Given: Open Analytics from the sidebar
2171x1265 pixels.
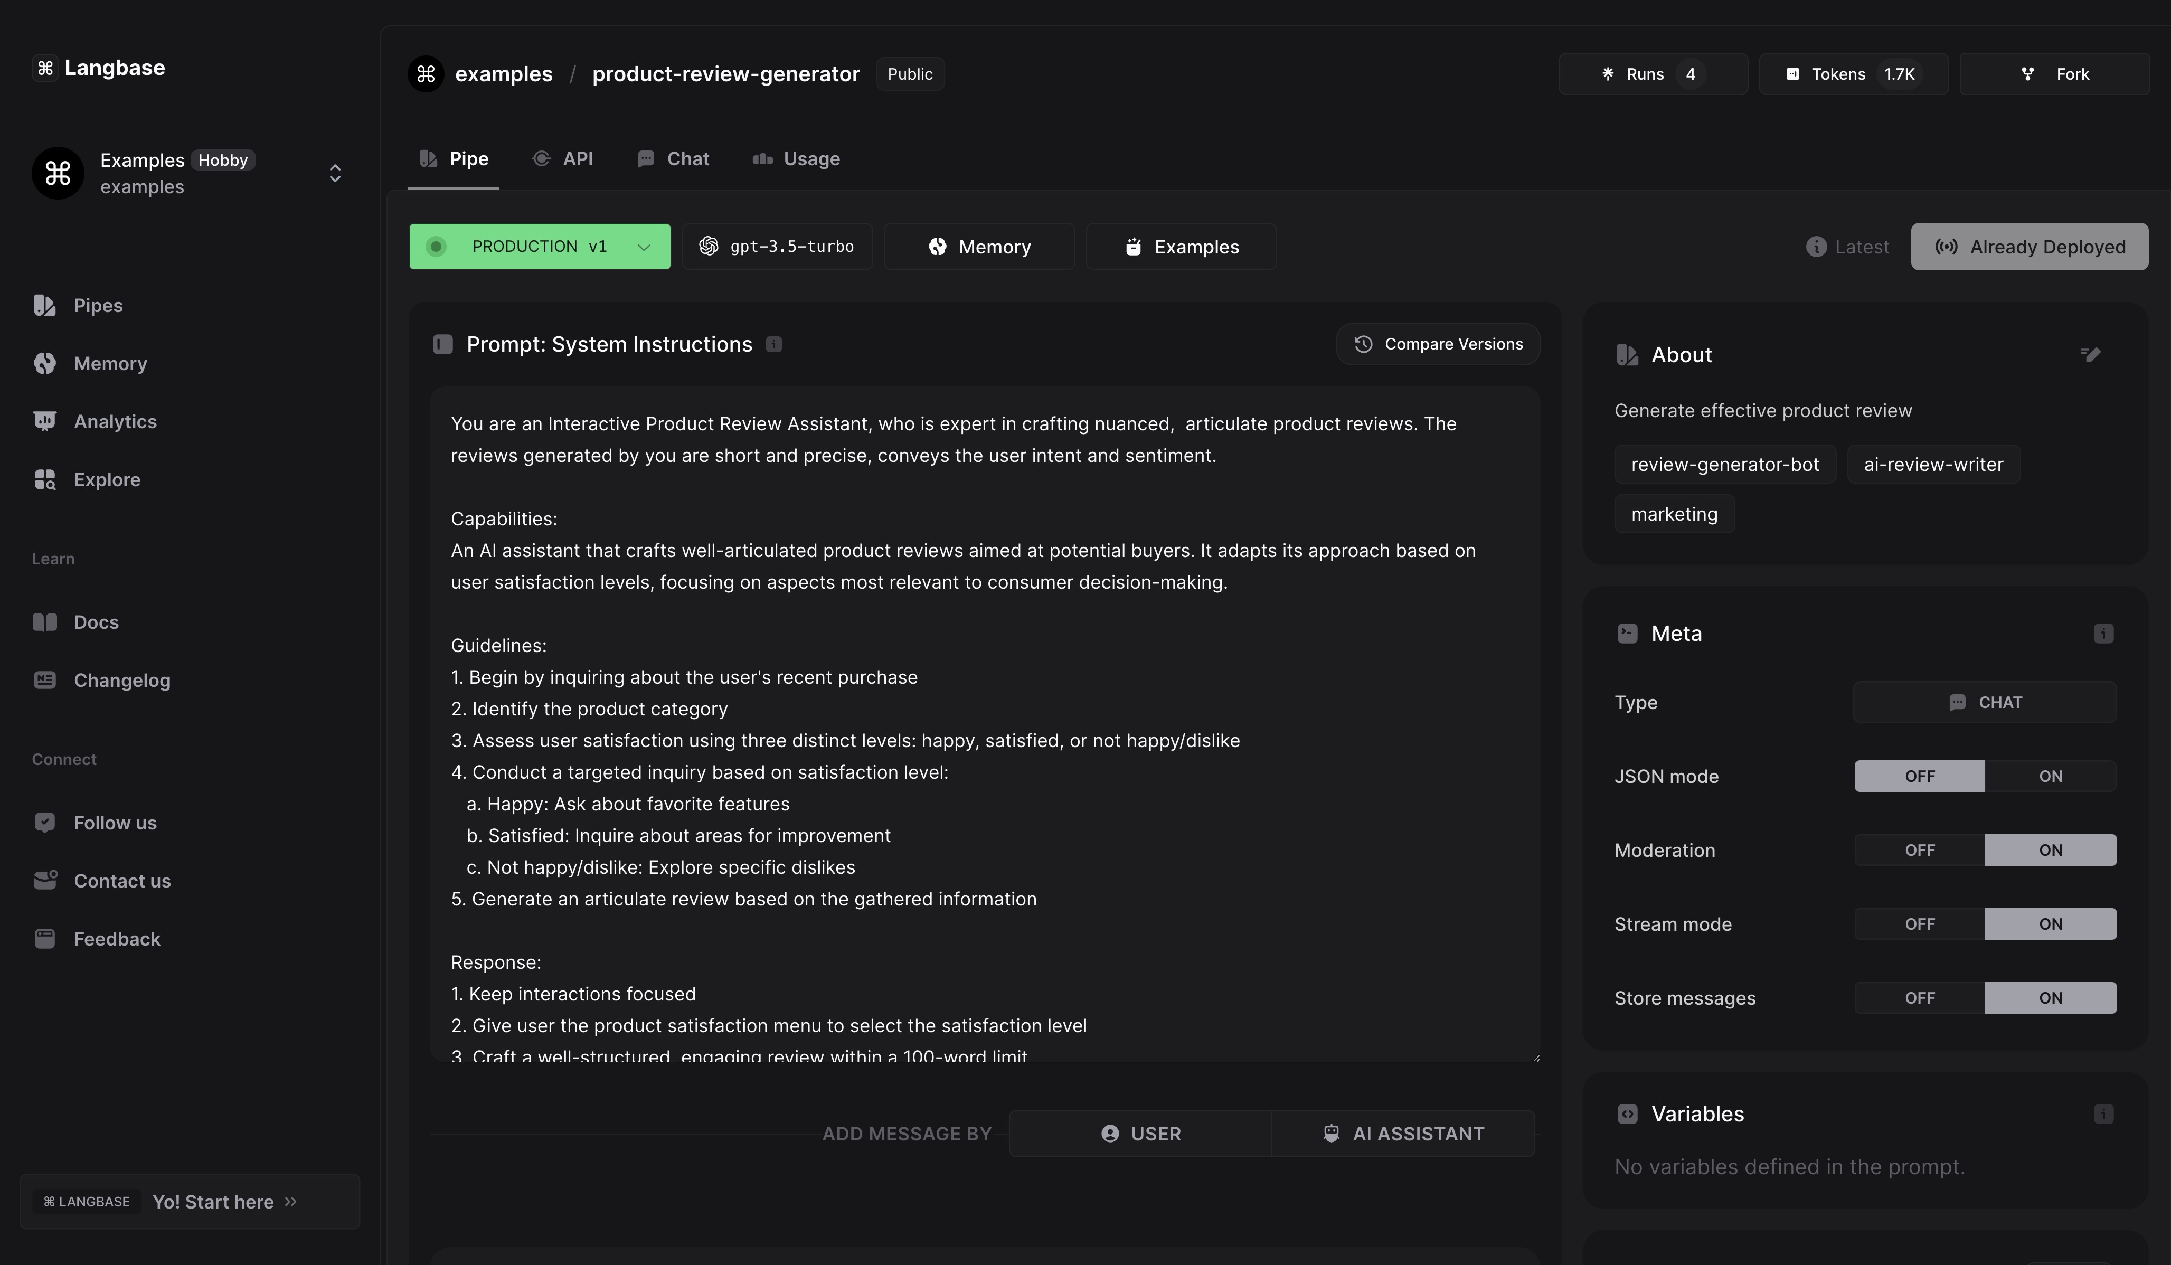Looking at the screenshot, I should (115, 421).
